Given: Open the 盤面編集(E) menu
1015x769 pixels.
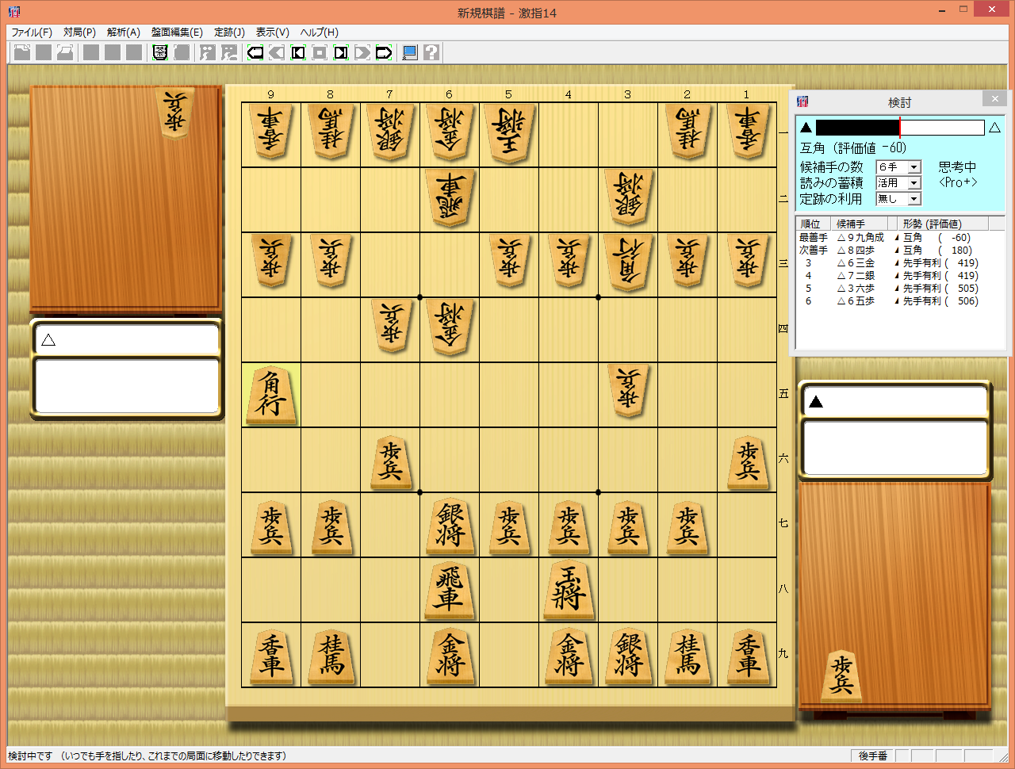Looking at the screenshot, I should (177, 33).
